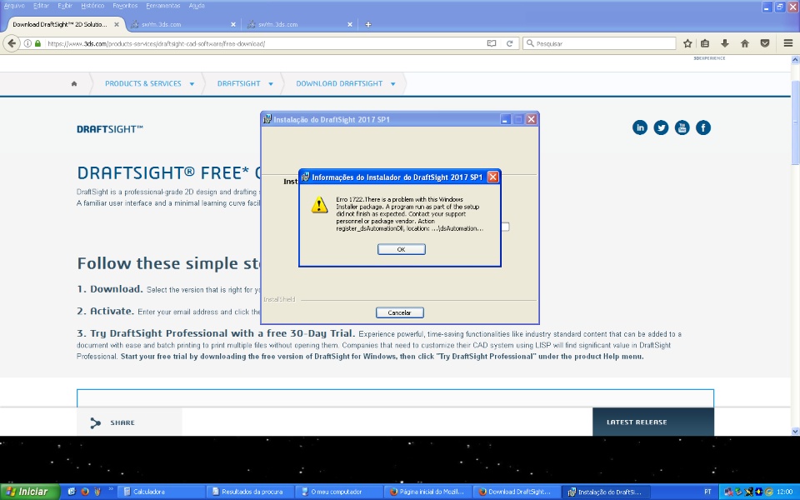Click scrollbar up arrow of browser page

pos(795,60)
